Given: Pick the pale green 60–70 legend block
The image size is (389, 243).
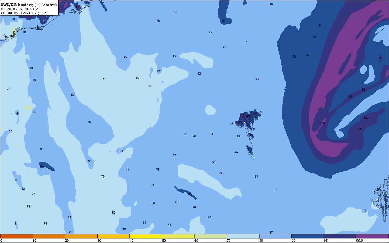Looking at the screenshot, I should tap(211, 236).
